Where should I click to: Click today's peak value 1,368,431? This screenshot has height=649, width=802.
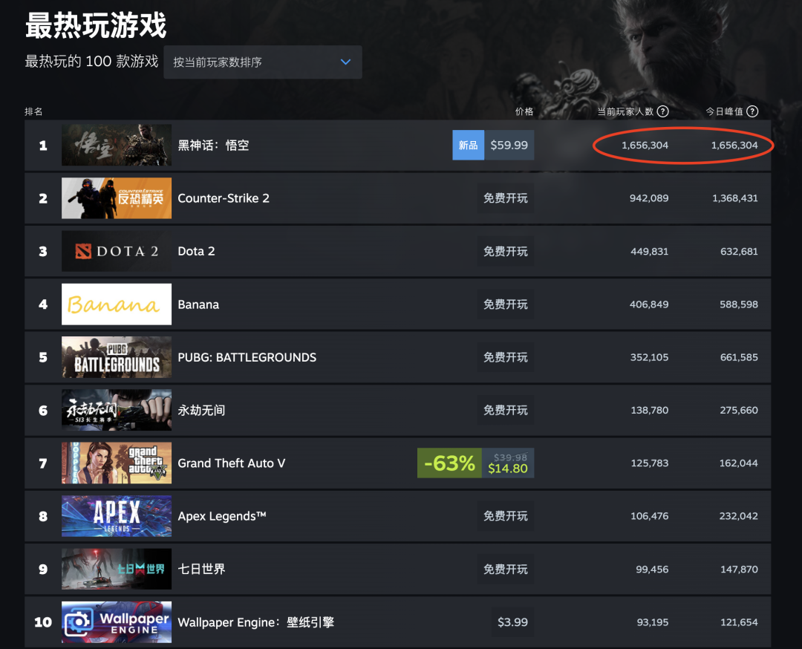point(735,198)
